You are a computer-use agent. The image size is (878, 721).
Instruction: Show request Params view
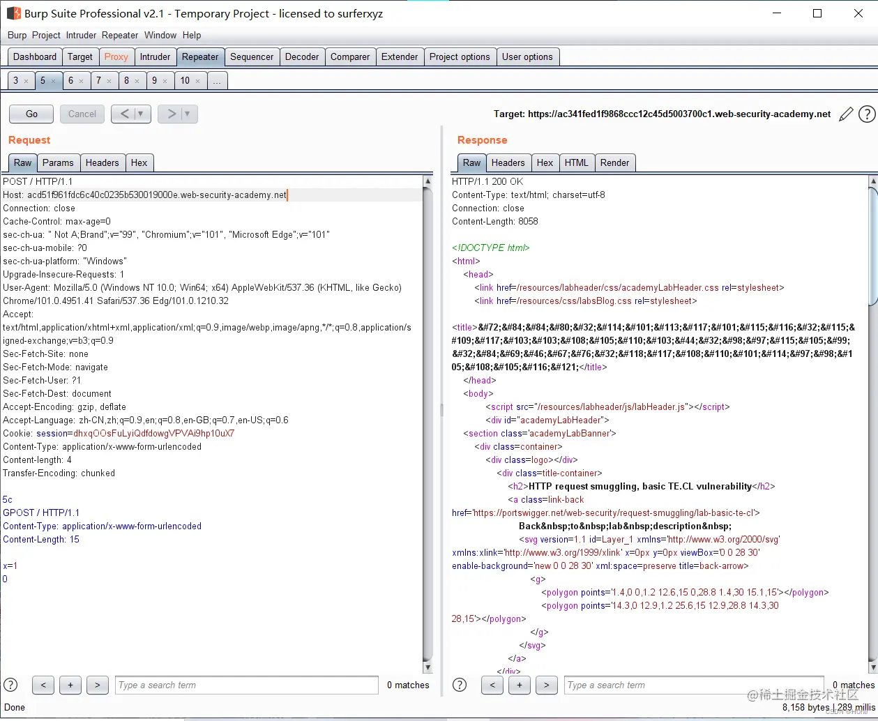coord(58,162)
